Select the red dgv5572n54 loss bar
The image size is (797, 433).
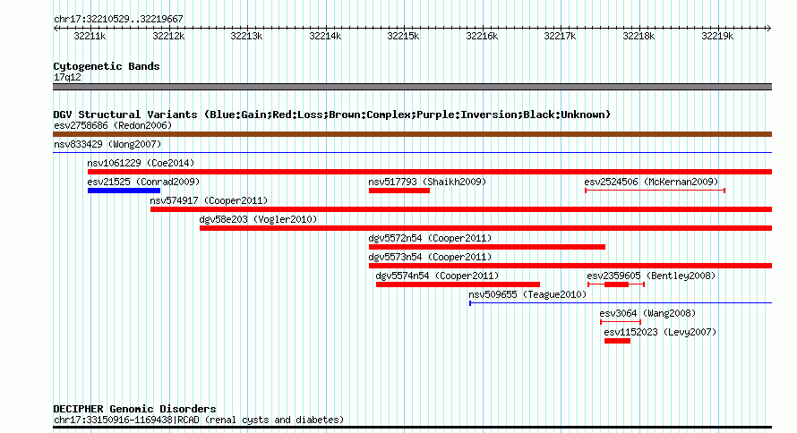487,247
